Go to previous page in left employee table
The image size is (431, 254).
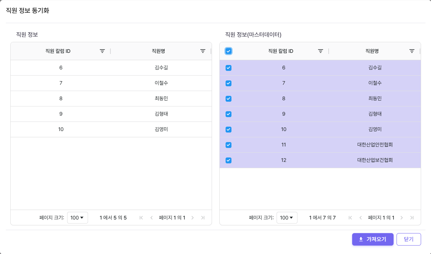tap(151, 218)
